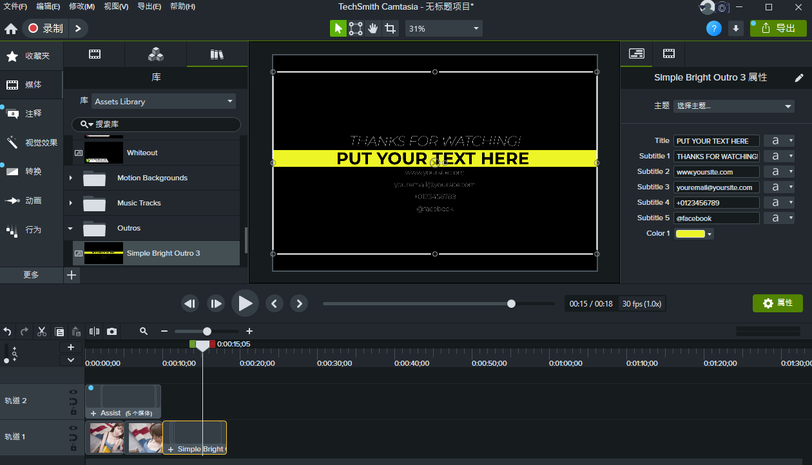Take a snapshot with the timeline camera icon
The height and width of the screenshot is (465, 812).
pyautogui.click(x=112, y=332)
